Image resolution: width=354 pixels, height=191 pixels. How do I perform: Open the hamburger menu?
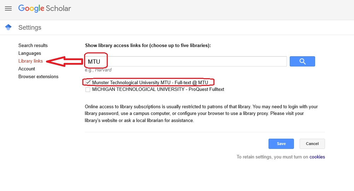[8, 8]
